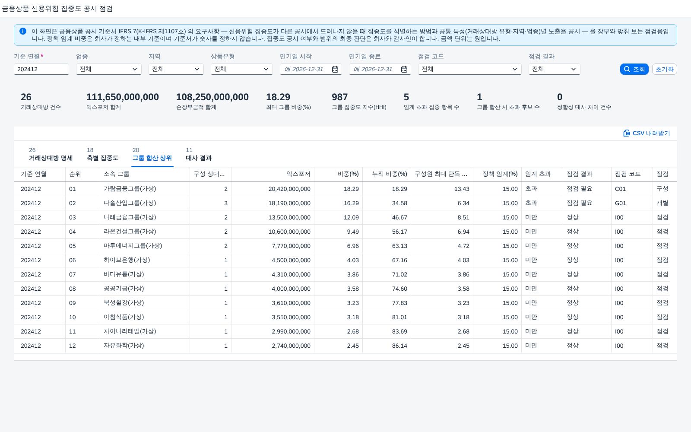Click the magnifier icon on 조회 button
The height and width of the screenshot is (432, 691).
pyautogui.click(x=627, y=69)
